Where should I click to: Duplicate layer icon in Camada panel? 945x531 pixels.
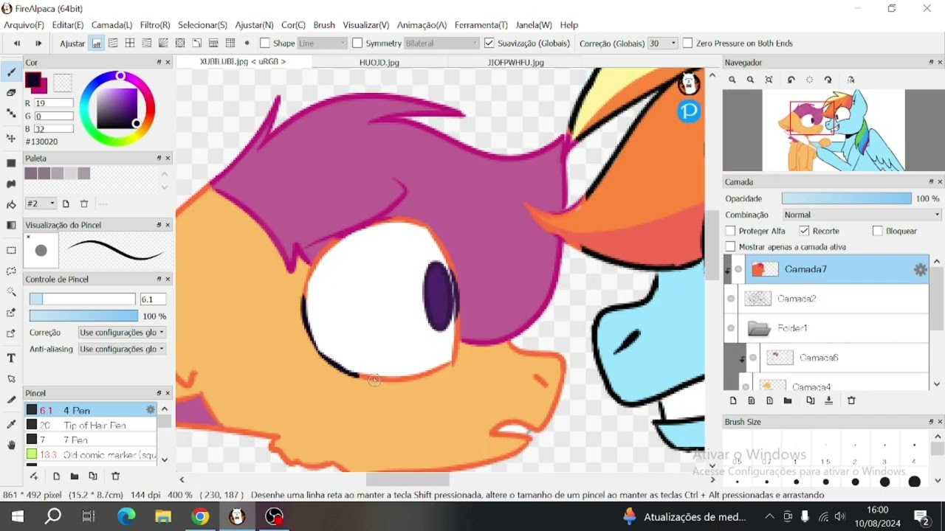coord(810,400)
